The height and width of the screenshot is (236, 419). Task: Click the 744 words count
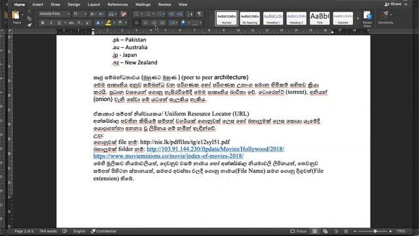click(x=48, y=231)
